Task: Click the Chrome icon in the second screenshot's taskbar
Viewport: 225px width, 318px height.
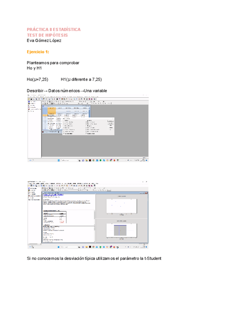Action: click(93, 247)
